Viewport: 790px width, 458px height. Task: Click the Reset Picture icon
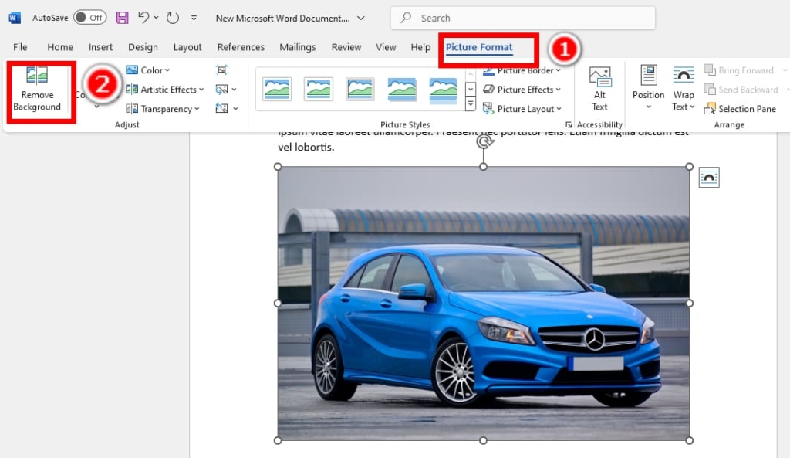tap(221, 108)
